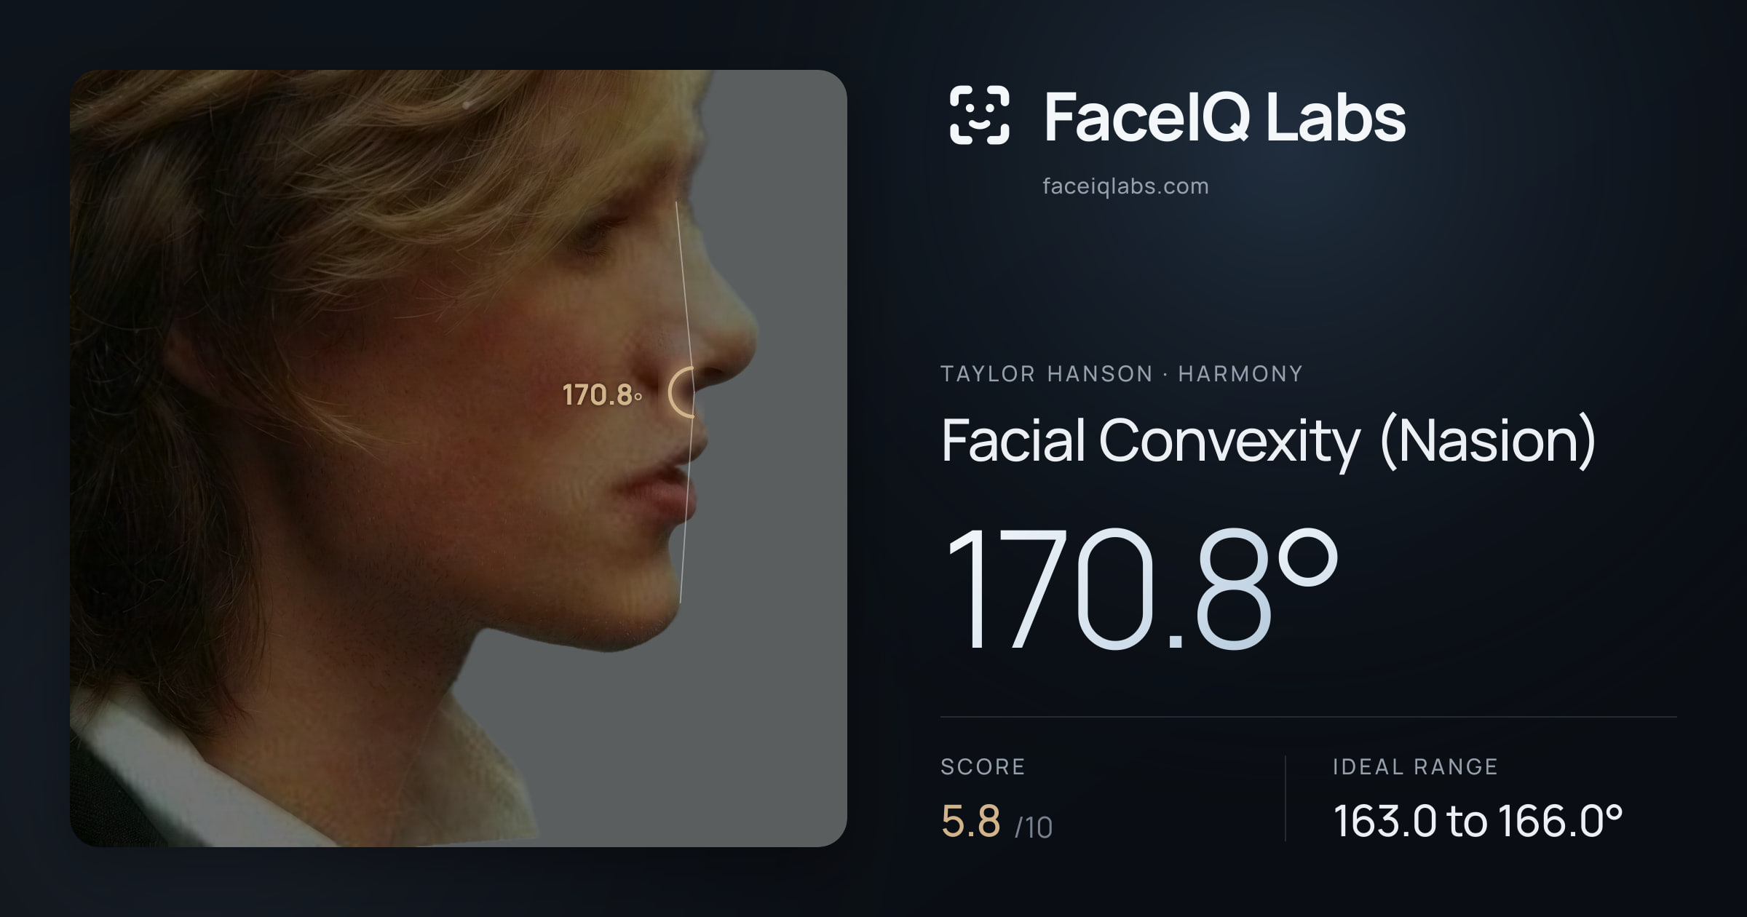This screenshot has height=917, width=1747.
Task: Click the angle arc marker near the nose
Action: point(681,392)
